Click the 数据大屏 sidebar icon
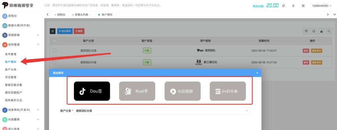The height and width of the screenshot is (130, 337). coord(5,25)
